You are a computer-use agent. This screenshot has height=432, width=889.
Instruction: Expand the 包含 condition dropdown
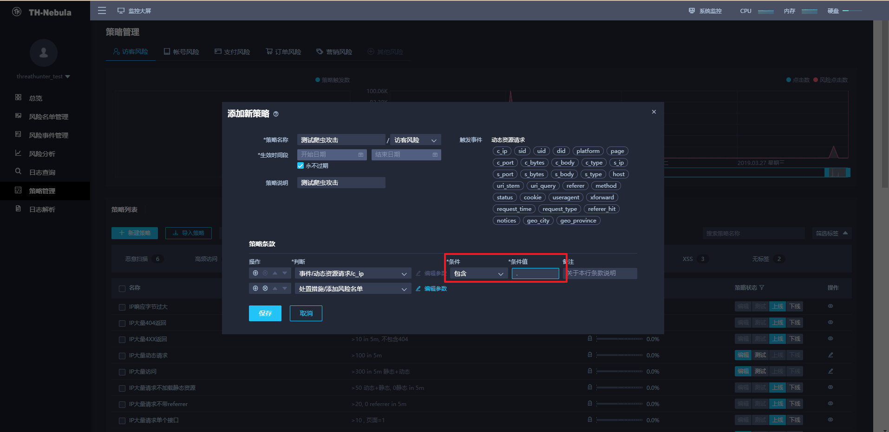click(x=479, y=273)
